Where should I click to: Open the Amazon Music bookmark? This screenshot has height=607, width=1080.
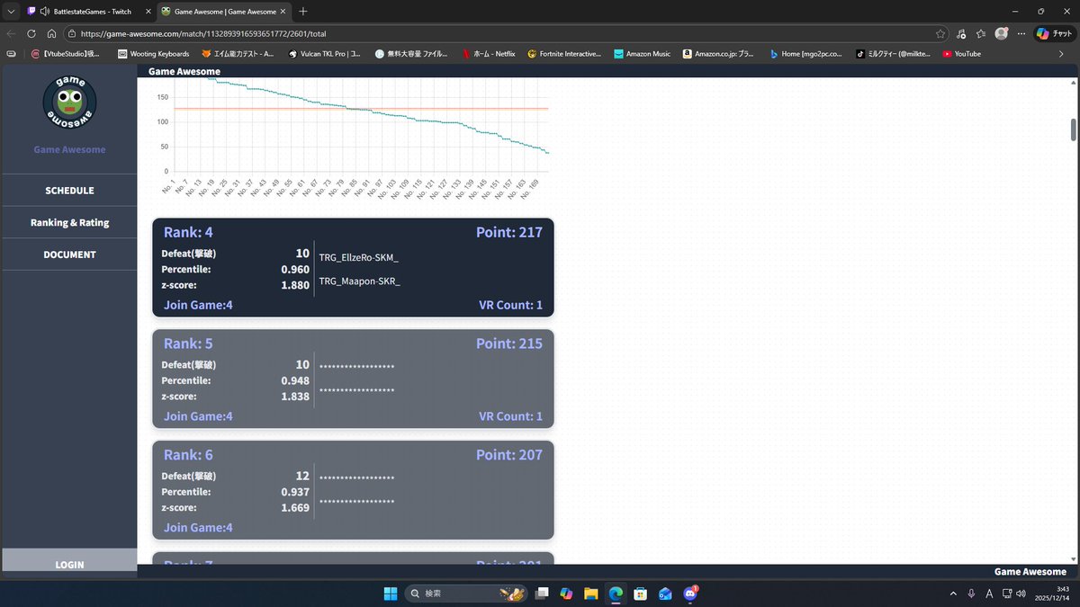tap(643, 54)
